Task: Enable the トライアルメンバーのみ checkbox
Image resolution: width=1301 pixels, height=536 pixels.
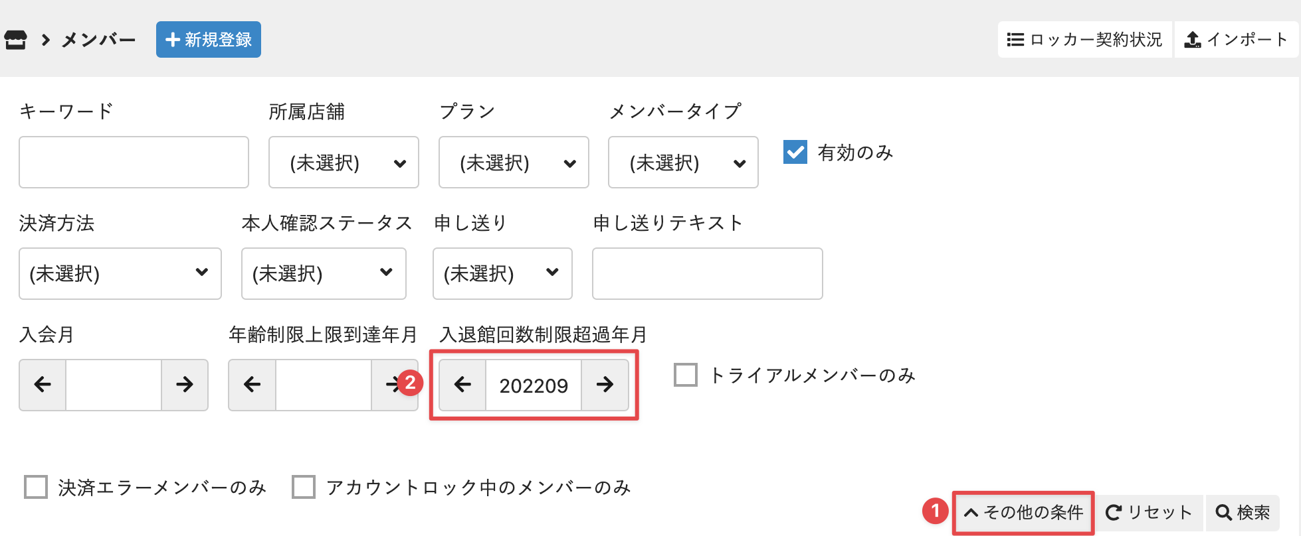Action: [686, 375]
